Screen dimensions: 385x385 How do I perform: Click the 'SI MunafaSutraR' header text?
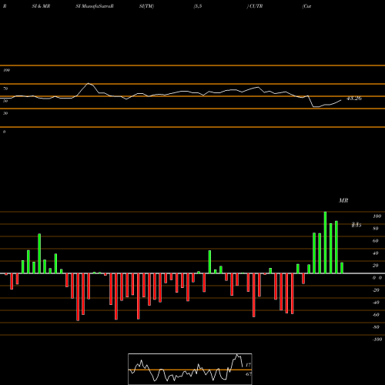pos(95,6)
